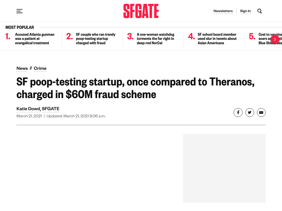This screenshot has height=211, width=282.
Task: Open one-woman watchdog NorCal story
Action: (x=155, y=39)
